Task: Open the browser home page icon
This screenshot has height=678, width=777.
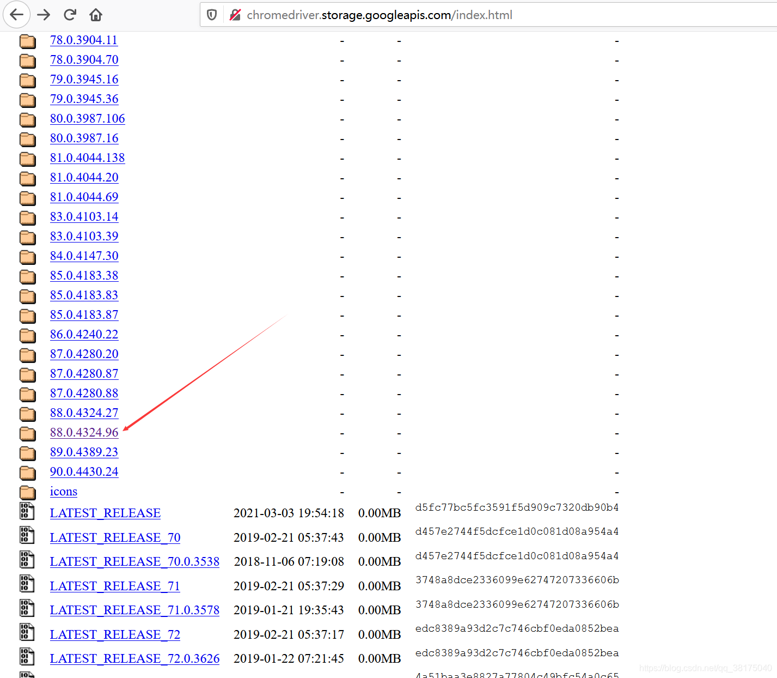Action: point(96,15)
